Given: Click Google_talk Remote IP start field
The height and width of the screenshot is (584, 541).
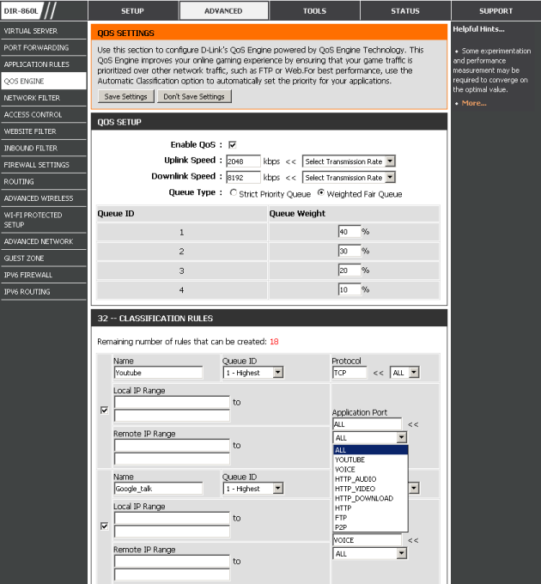Looking at the screenshot, I should coord(172,562).
